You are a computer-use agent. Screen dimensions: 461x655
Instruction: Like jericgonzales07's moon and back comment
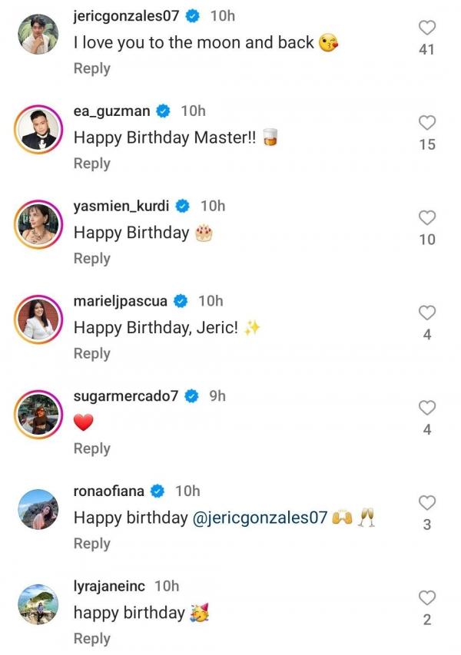426,28
